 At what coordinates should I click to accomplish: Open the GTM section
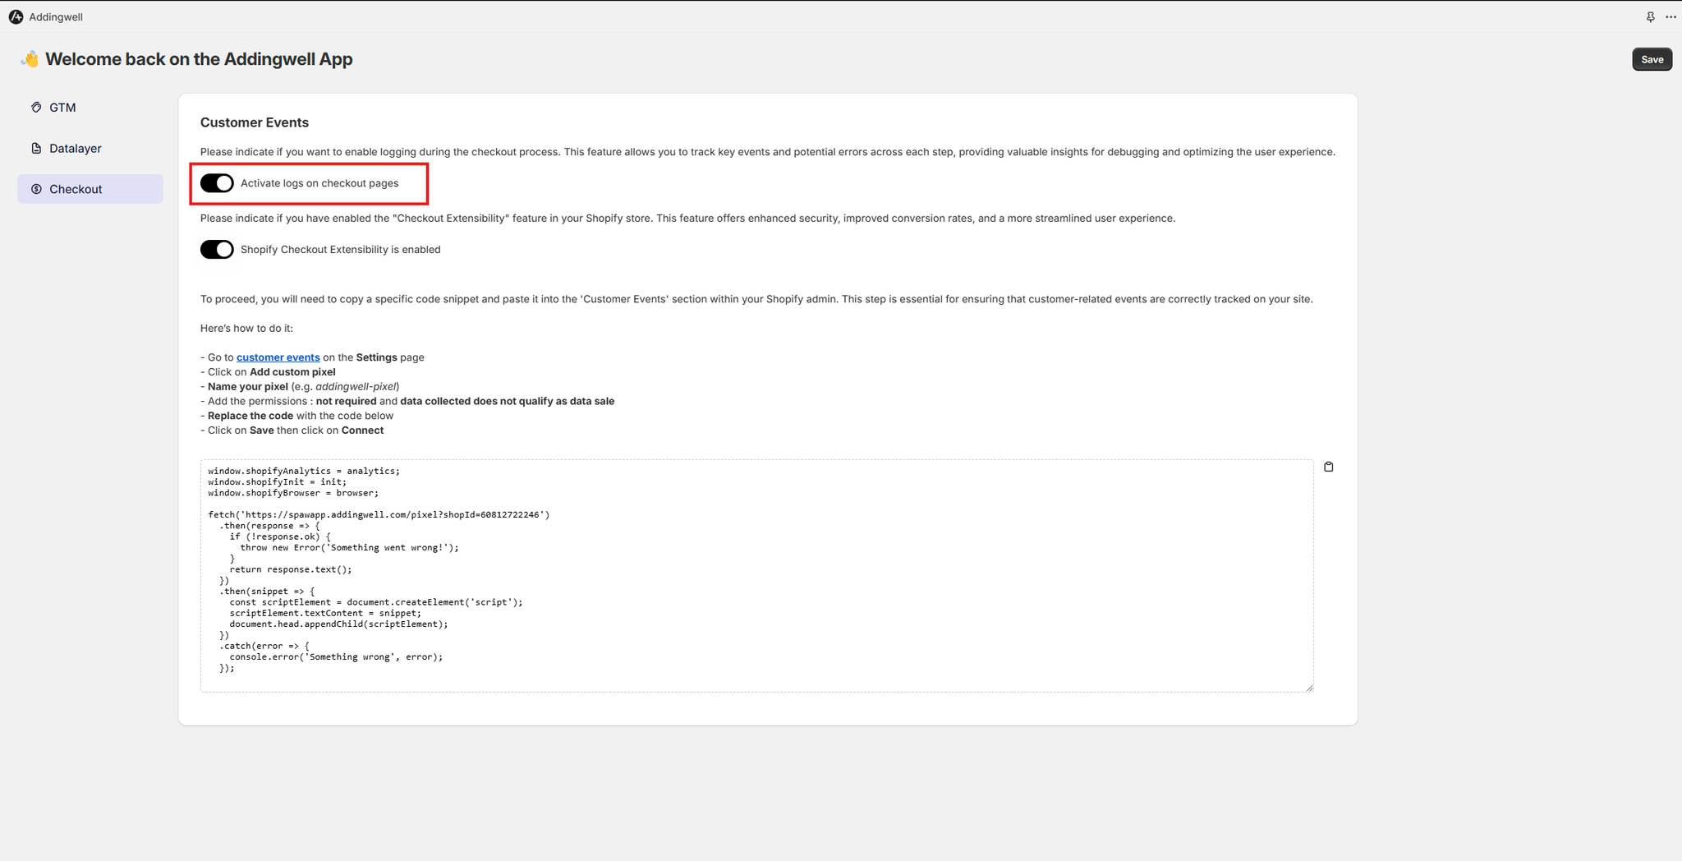pos(90,108)
